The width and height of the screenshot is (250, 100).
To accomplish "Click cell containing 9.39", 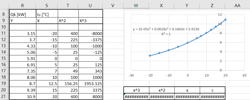I will [x=23, y=90].
